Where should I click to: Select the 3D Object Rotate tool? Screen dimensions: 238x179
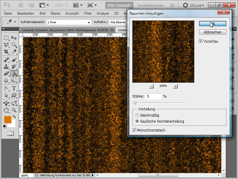coord(6,103)
